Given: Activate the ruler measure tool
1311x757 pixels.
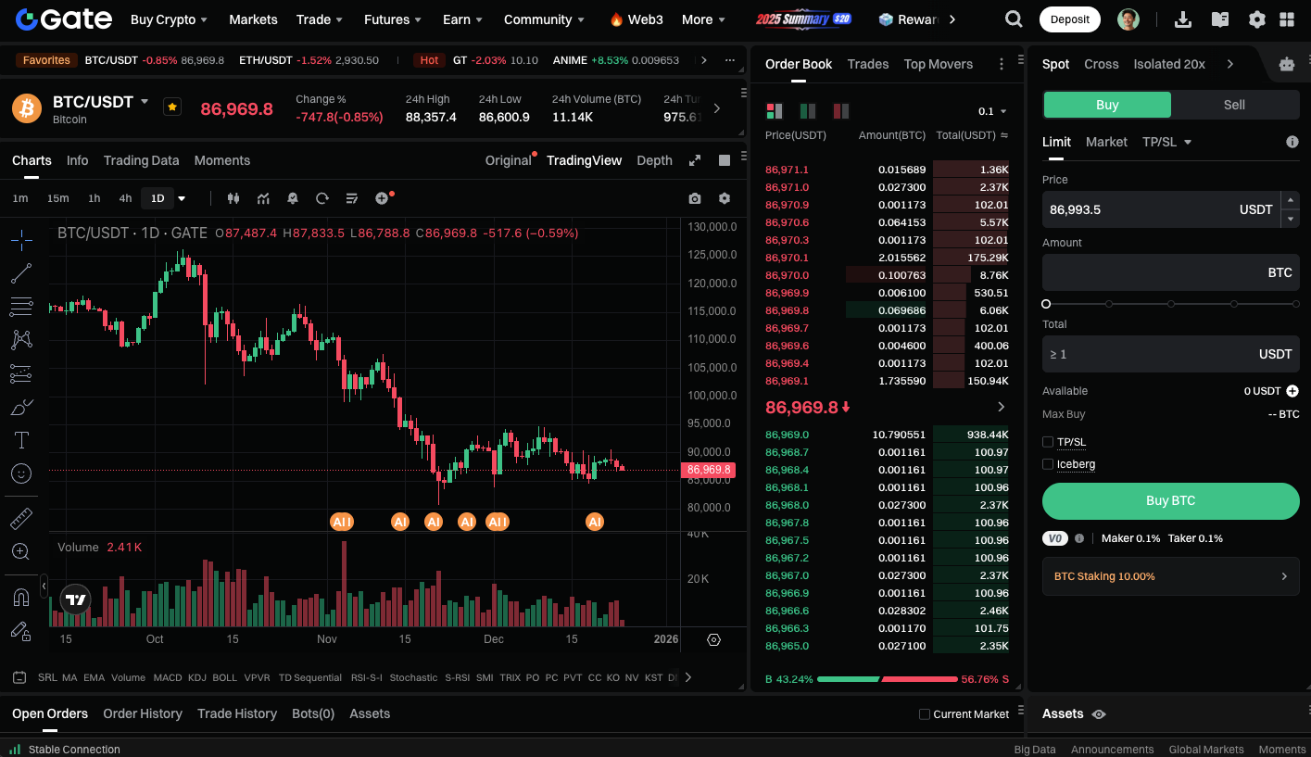Looking at the screenshot, I should pyautogui.click(x=21, y=518).
